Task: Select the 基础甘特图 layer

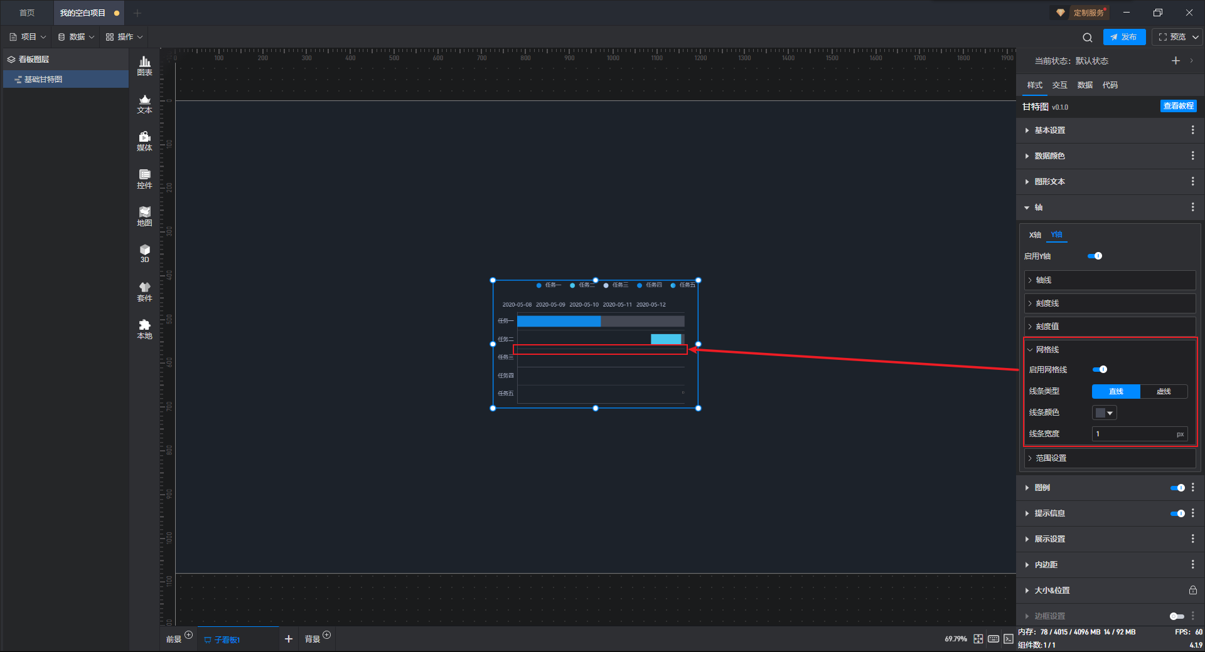Action: click(x=66, y=79)
